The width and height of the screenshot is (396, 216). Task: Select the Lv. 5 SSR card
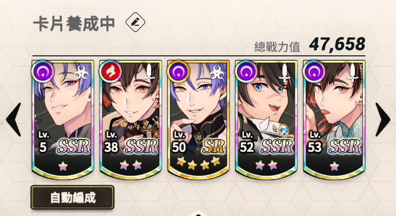point(63,120)
